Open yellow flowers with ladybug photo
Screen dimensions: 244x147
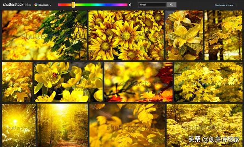click(x=68, y=82)
